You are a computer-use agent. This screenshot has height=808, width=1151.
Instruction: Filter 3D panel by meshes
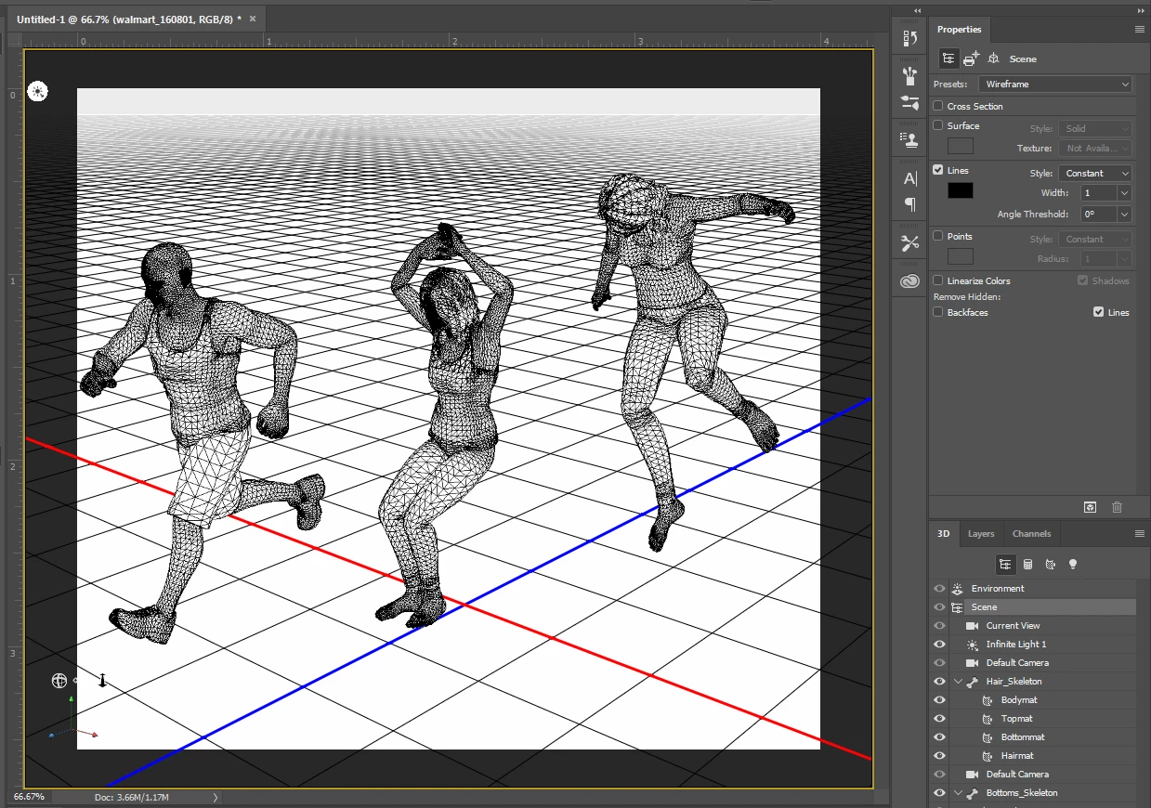pyautogui.click(x=1028, y=564)
